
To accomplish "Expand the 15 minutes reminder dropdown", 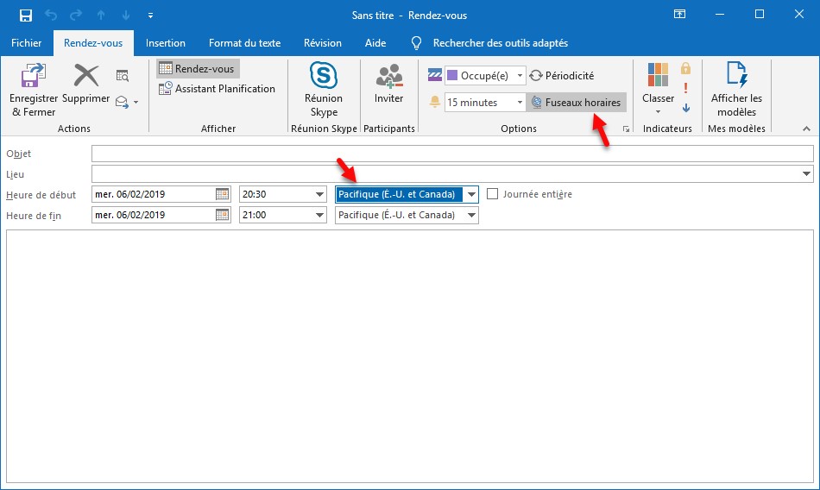I will 520,103.
